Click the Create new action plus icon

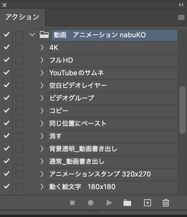coord(148,203)
